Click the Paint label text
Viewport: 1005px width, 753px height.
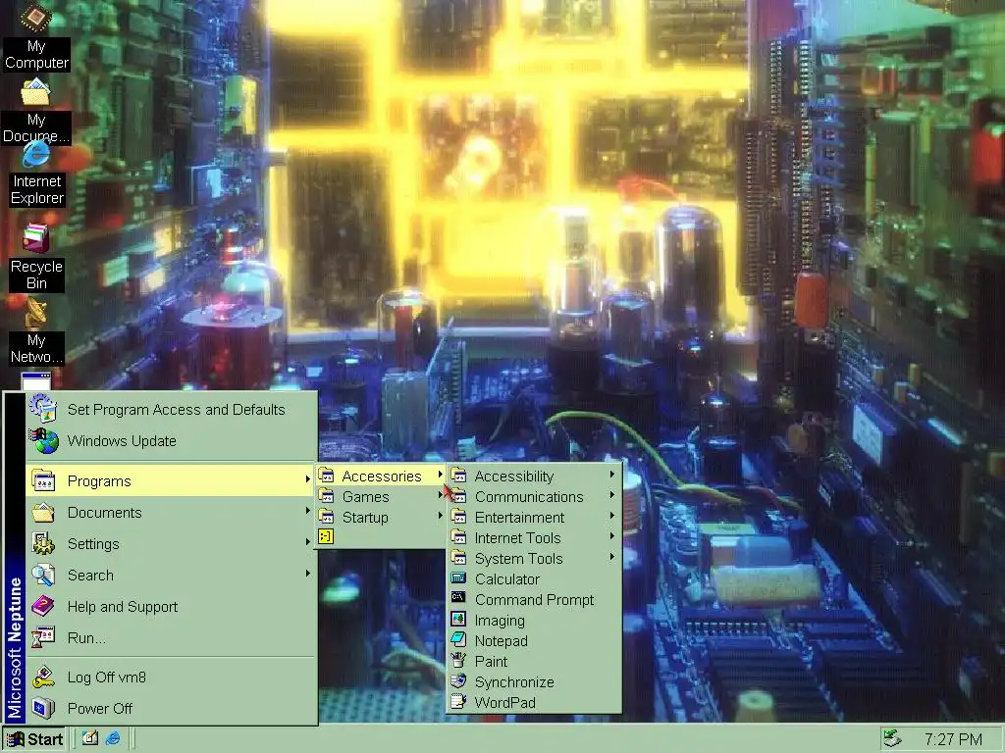pos(491,661)
